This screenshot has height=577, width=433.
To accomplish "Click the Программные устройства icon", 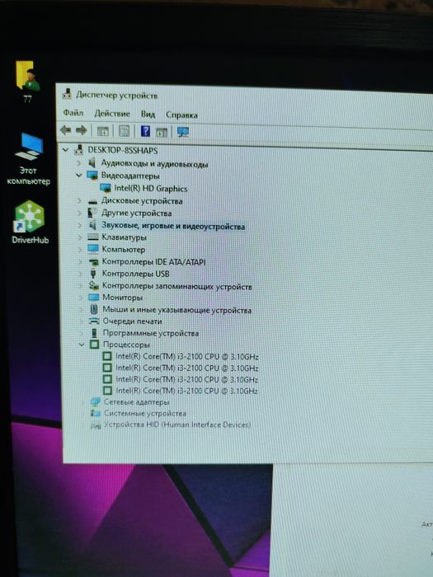I will pos(95,333).
